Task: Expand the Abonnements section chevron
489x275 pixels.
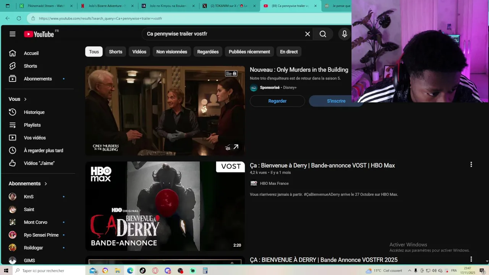Action: (45, 184)
